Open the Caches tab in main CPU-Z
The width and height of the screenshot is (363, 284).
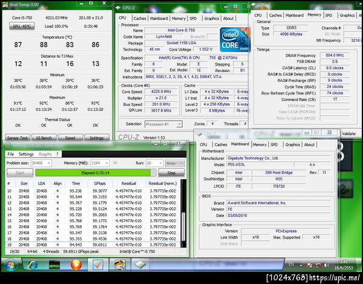[140, 18]
